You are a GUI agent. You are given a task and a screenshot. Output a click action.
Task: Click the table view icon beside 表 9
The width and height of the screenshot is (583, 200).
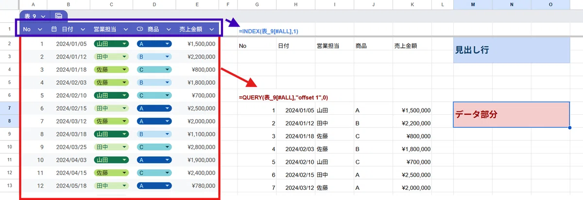coord(59,16)
